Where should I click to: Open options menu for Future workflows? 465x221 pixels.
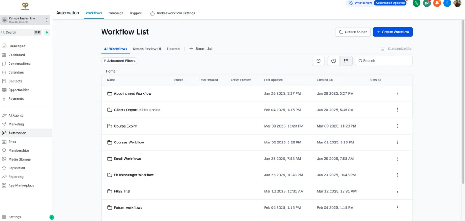[x=398, y=207]
